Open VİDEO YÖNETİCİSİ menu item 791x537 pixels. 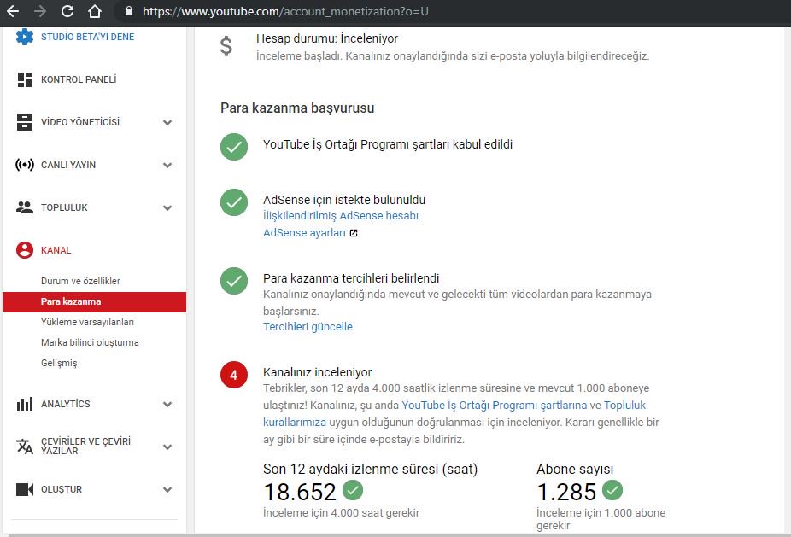point(80,122)
